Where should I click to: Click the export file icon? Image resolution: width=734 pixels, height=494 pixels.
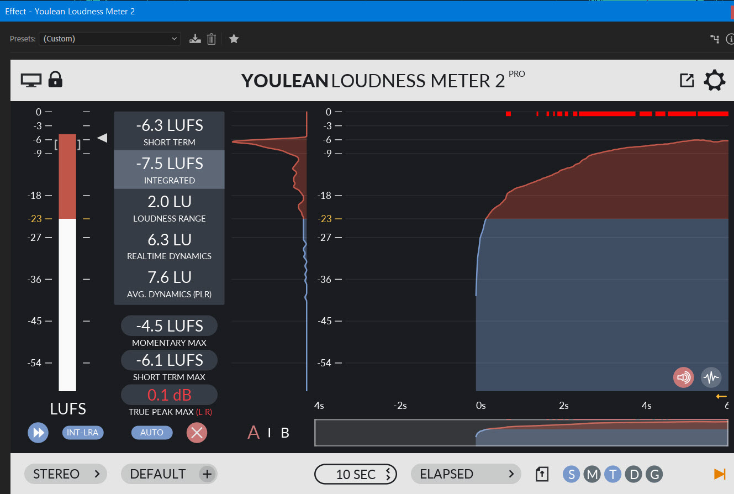point(542,474)
